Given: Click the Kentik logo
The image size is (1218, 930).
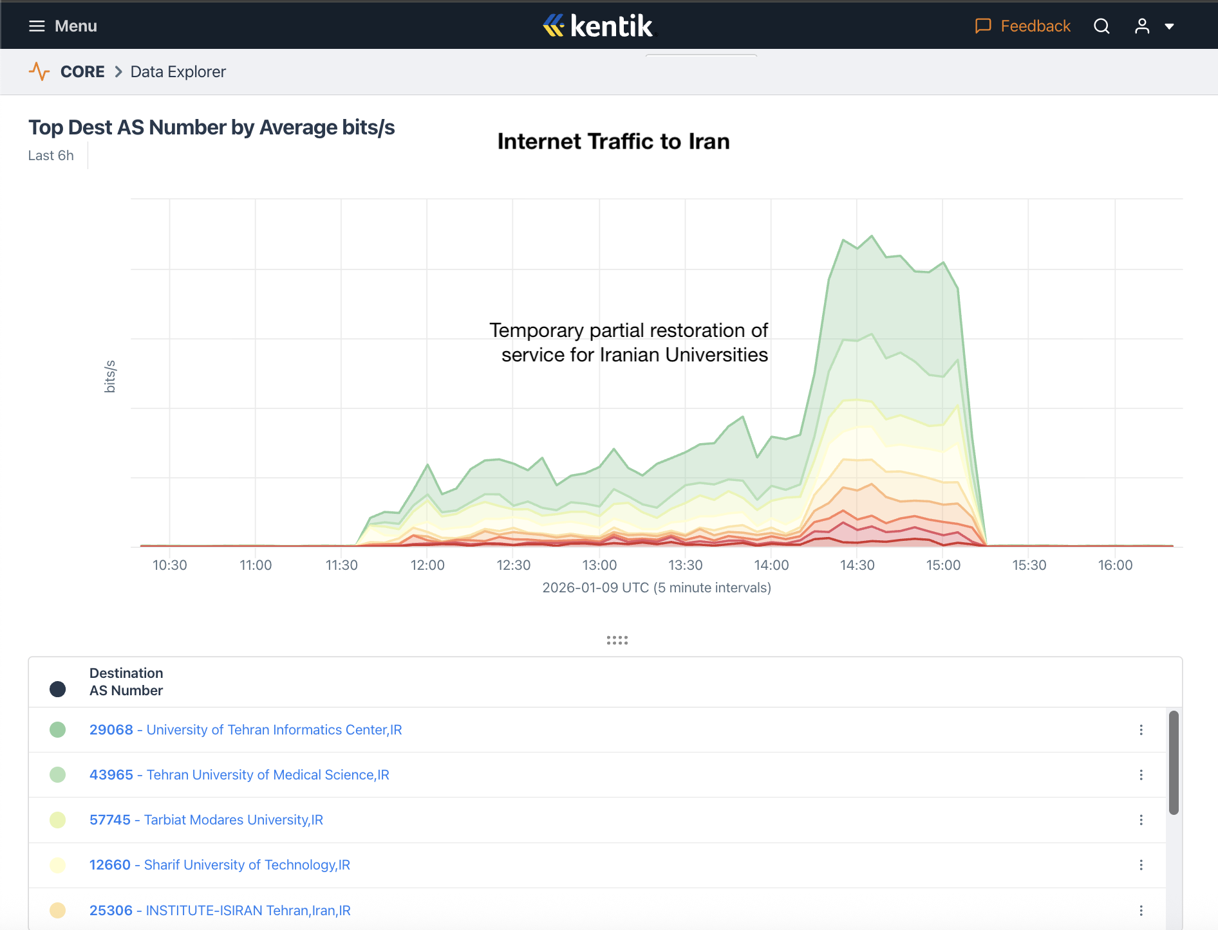Looking at the screenshot, I should pos(598,26).
